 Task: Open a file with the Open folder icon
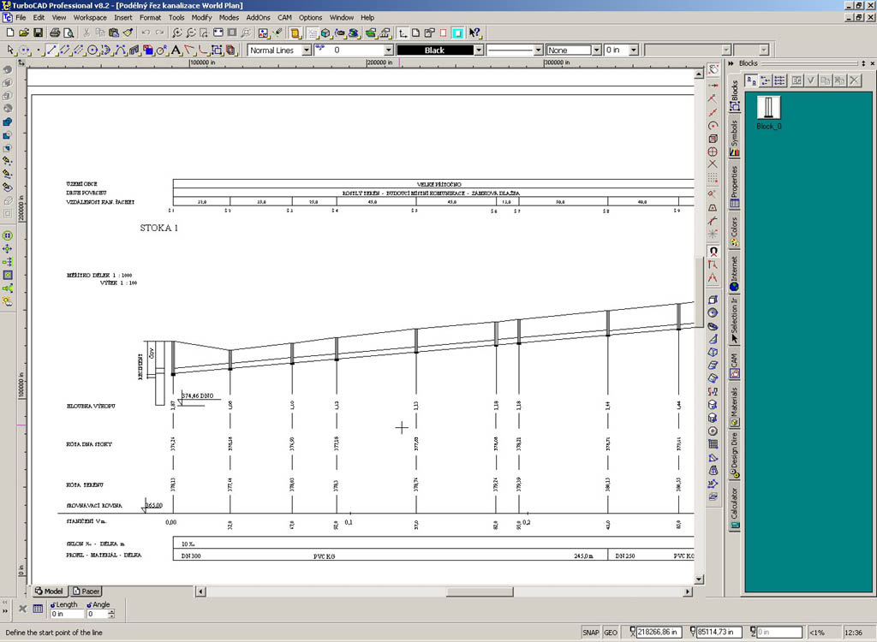[23, 33]
